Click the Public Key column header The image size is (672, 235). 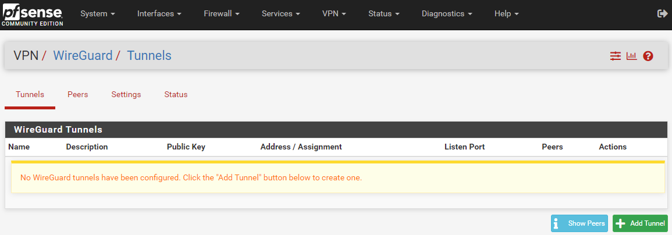coord(186,147)
